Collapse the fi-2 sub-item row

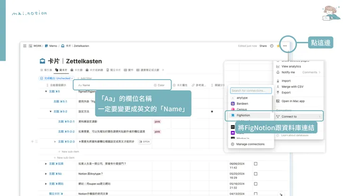tap(51, 112)
